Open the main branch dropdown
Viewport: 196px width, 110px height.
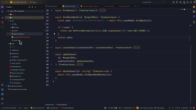(x=34, y=2)
